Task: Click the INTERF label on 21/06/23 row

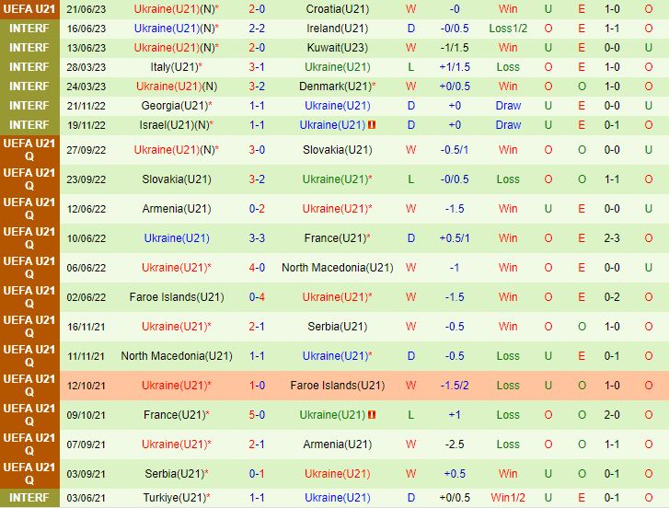Action: point(29,9)
